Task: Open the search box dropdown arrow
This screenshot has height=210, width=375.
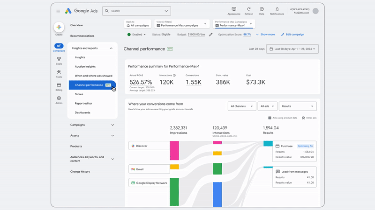Action: 166,11
